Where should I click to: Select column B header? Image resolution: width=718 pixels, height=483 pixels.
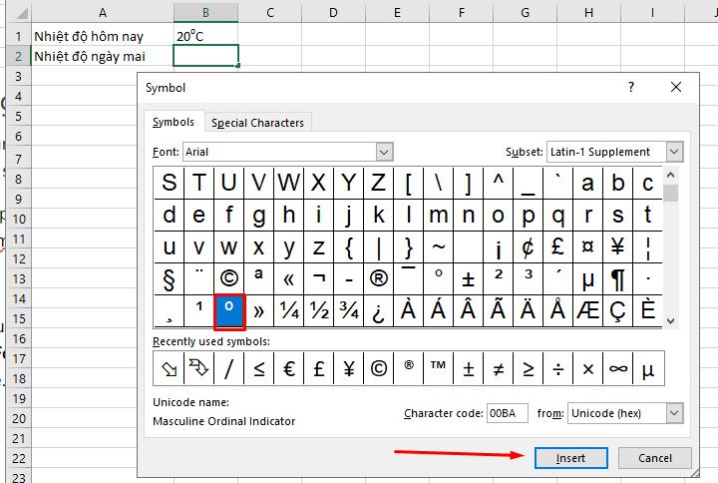pyautogui.click(x=205, y=12)
